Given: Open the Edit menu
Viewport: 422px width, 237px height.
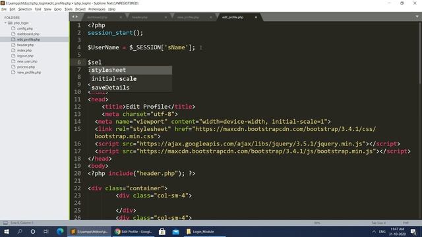Looking at the screenshot, I should [x=13, y=9].
